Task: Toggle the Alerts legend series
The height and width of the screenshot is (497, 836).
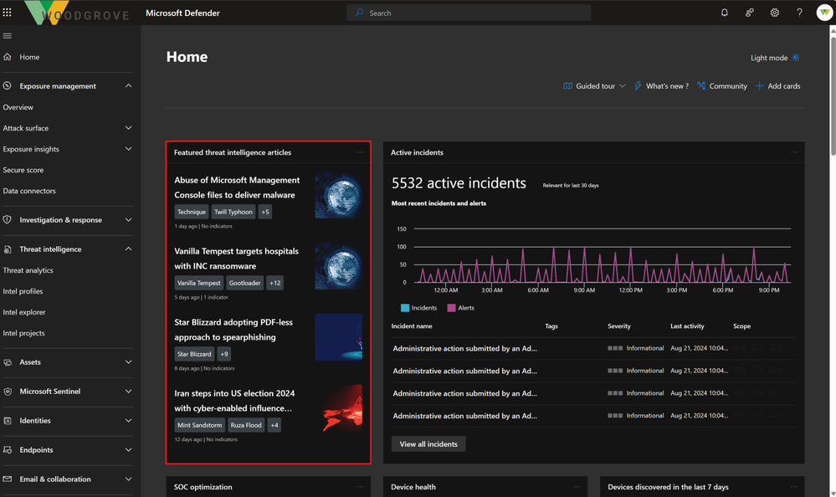Action: coord(460,308)
